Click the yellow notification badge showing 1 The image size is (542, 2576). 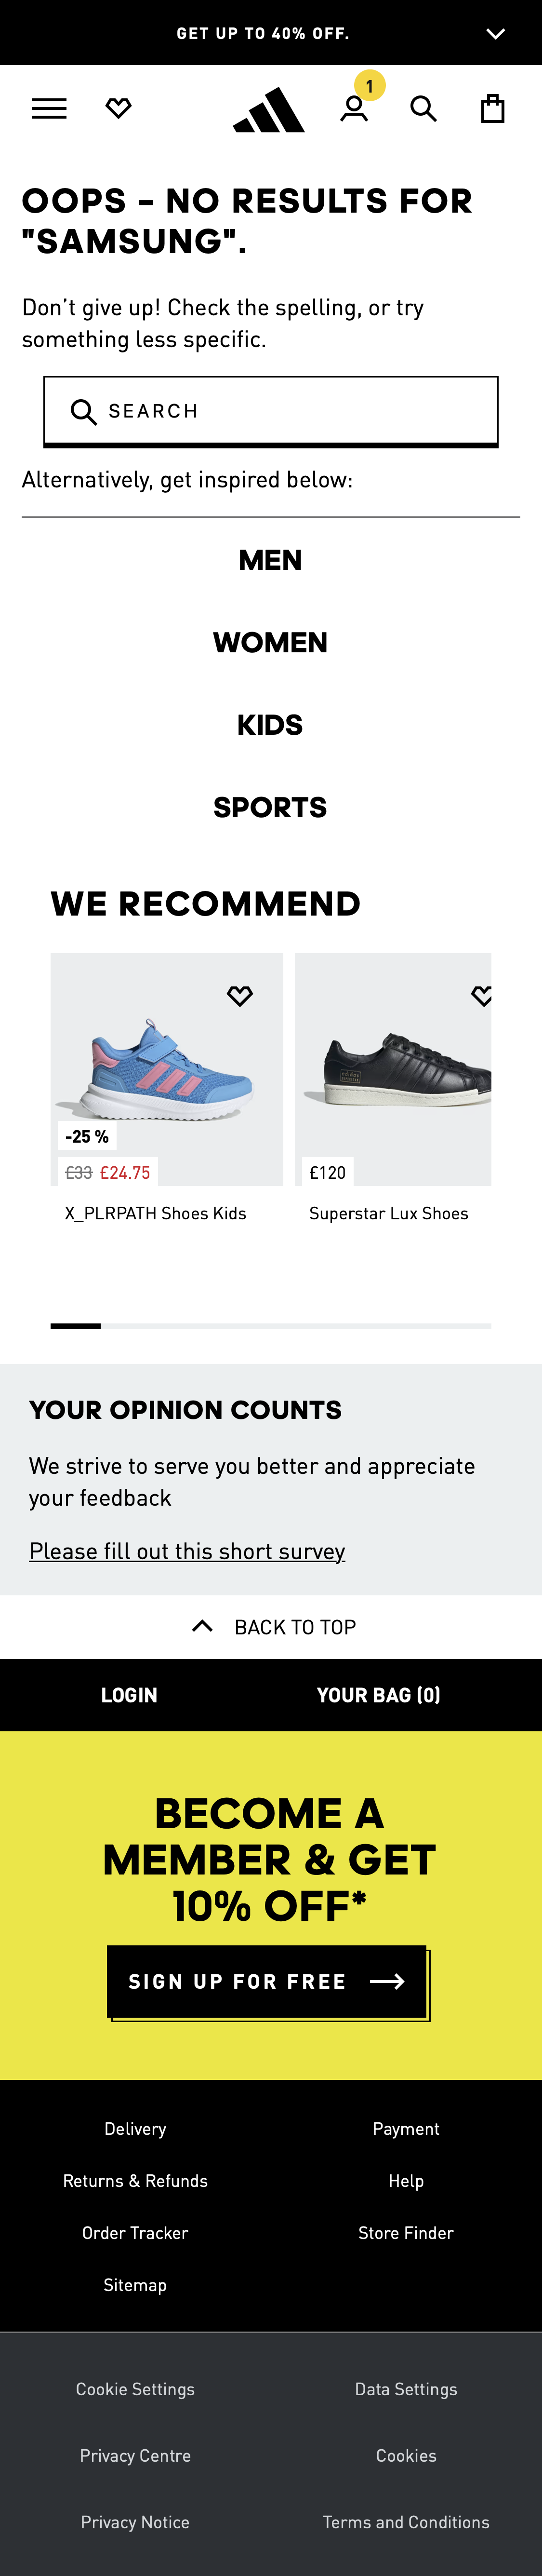pyautogui.click(x=370, y=86)
